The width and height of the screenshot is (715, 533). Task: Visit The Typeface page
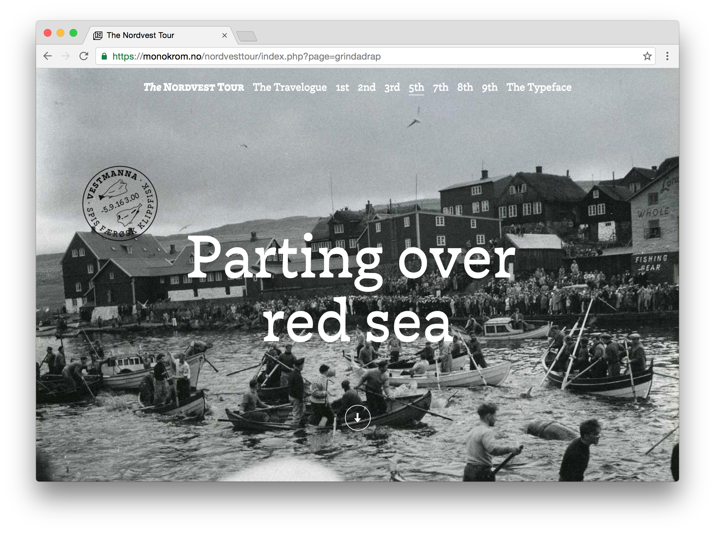click(539, 88)
